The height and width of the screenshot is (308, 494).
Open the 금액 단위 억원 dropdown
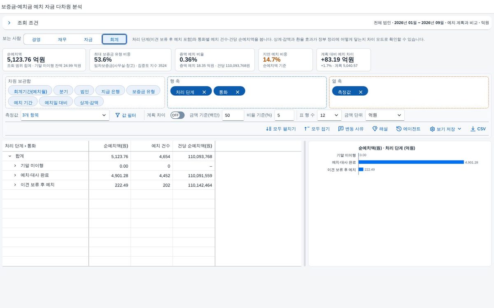[x=385, y=115]
